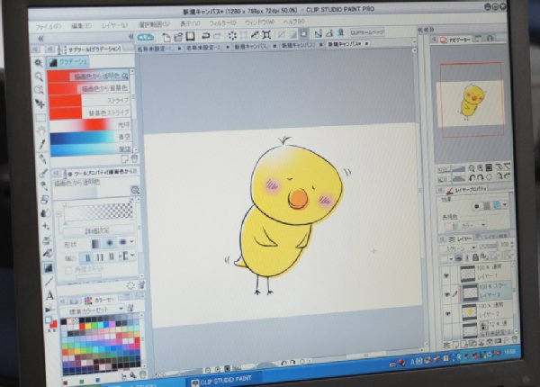The height and width of the screenshot is (387, 540).
Task: Select the Gradient tool in the tool palette
Action: (48, 267)
